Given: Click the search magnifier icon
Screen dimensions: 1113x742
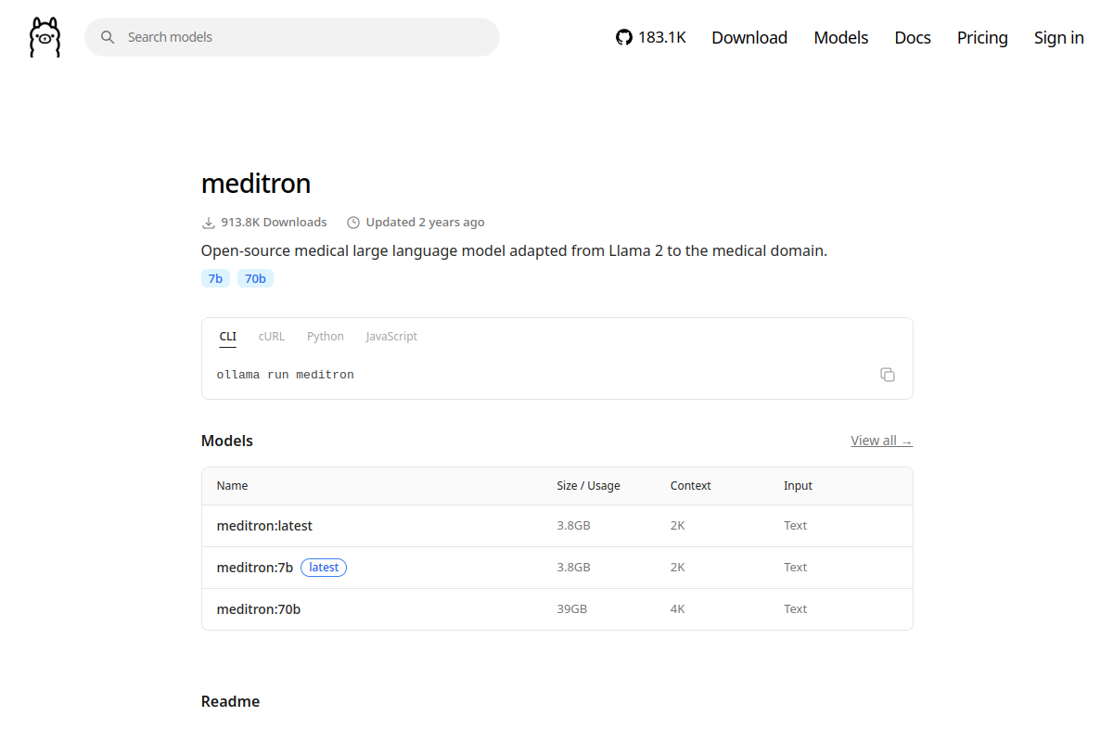Looking at the screenshot, I should tap(108, 37).
